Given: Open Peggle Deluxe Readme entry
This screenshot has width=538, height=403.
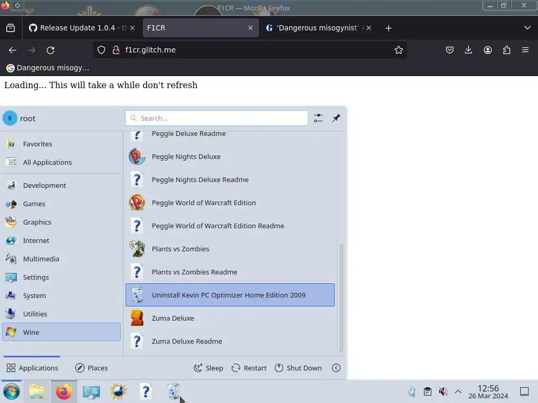Looking at the screenshot, I should click(x=230, y=135).
